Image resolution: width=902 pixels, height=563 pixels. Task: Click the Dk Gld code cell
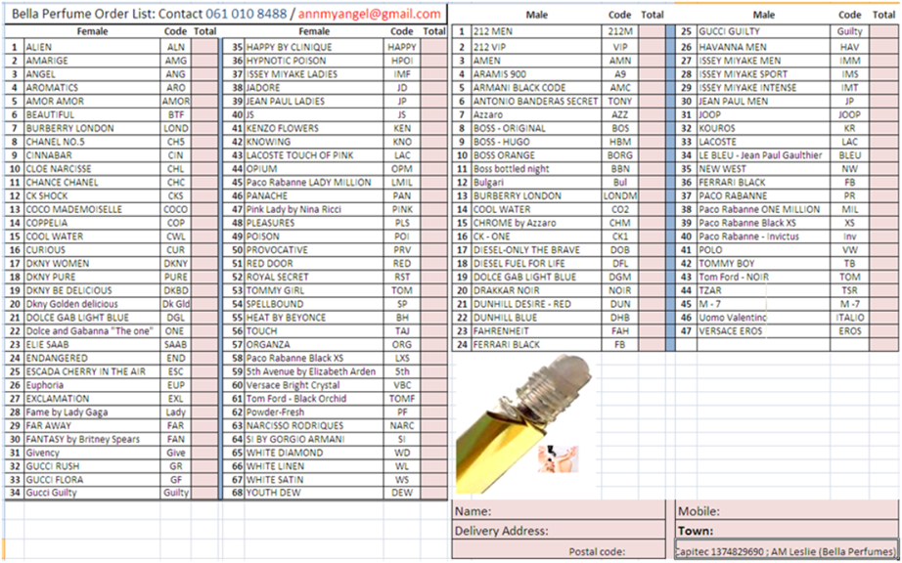coord(176,304)
